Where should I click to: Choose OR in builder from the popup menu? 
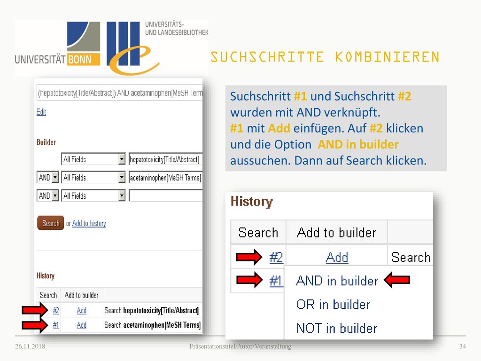tap(334, 305)
